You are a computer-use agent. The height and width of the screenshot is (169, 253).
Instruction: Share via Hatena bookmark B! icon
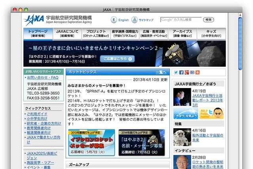coord(192,73)
